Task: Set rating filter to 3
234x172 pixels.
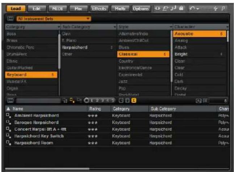Action: point(103,100)
